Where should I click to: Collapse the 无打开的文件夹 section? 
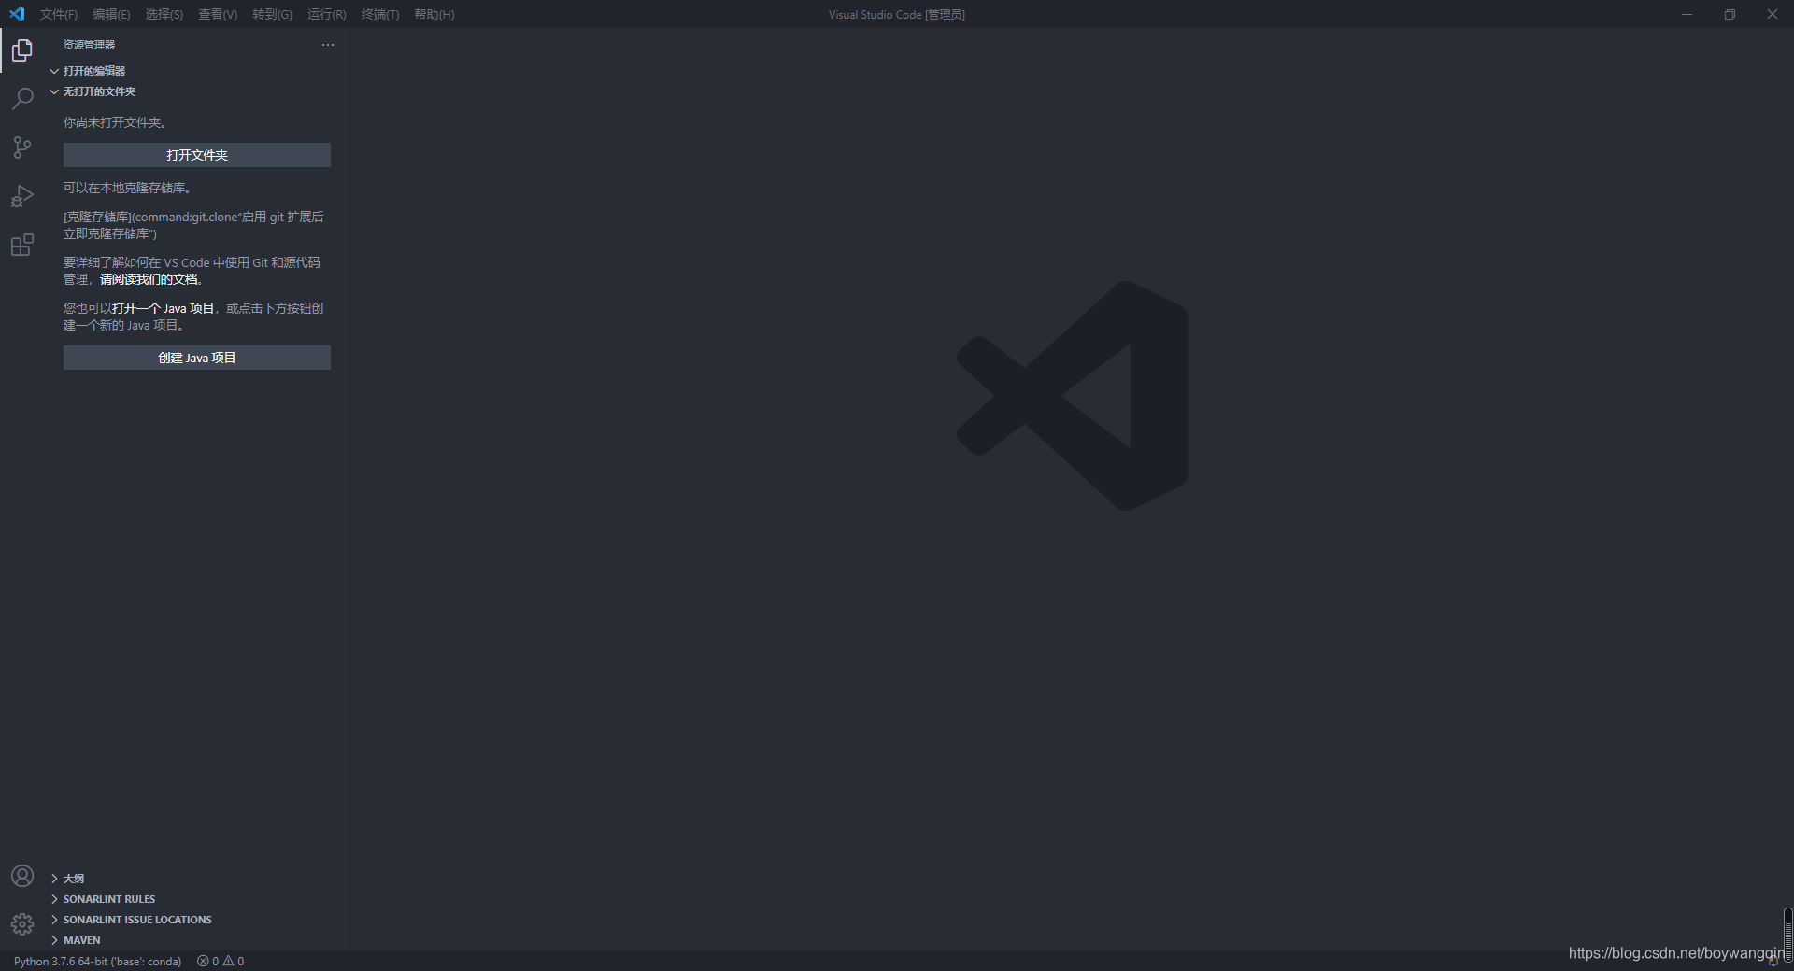(198, 91)
